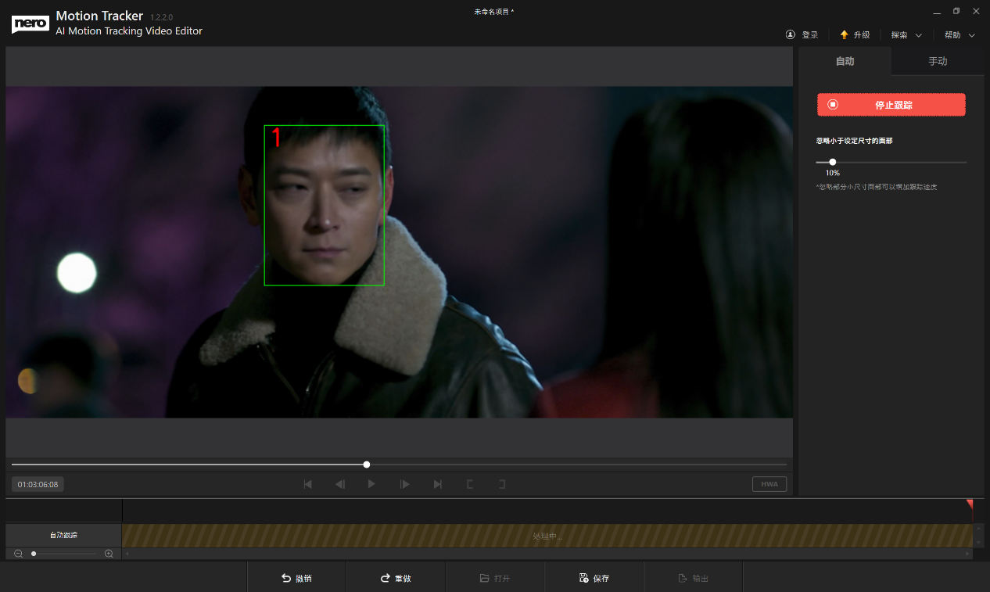Step back one frame

(x=340, y=484)
